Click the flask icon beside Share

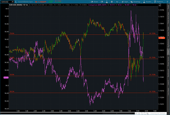pyautogui.click(x=107, y=2)
